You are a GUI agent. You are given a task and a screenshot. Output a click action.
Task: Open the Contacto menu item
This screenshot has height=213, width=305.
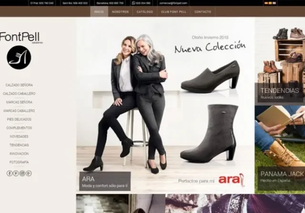click(203, 11)
